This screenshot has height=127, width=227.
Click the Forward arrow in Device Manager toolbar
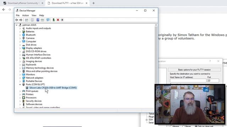[x=21, y=20]
